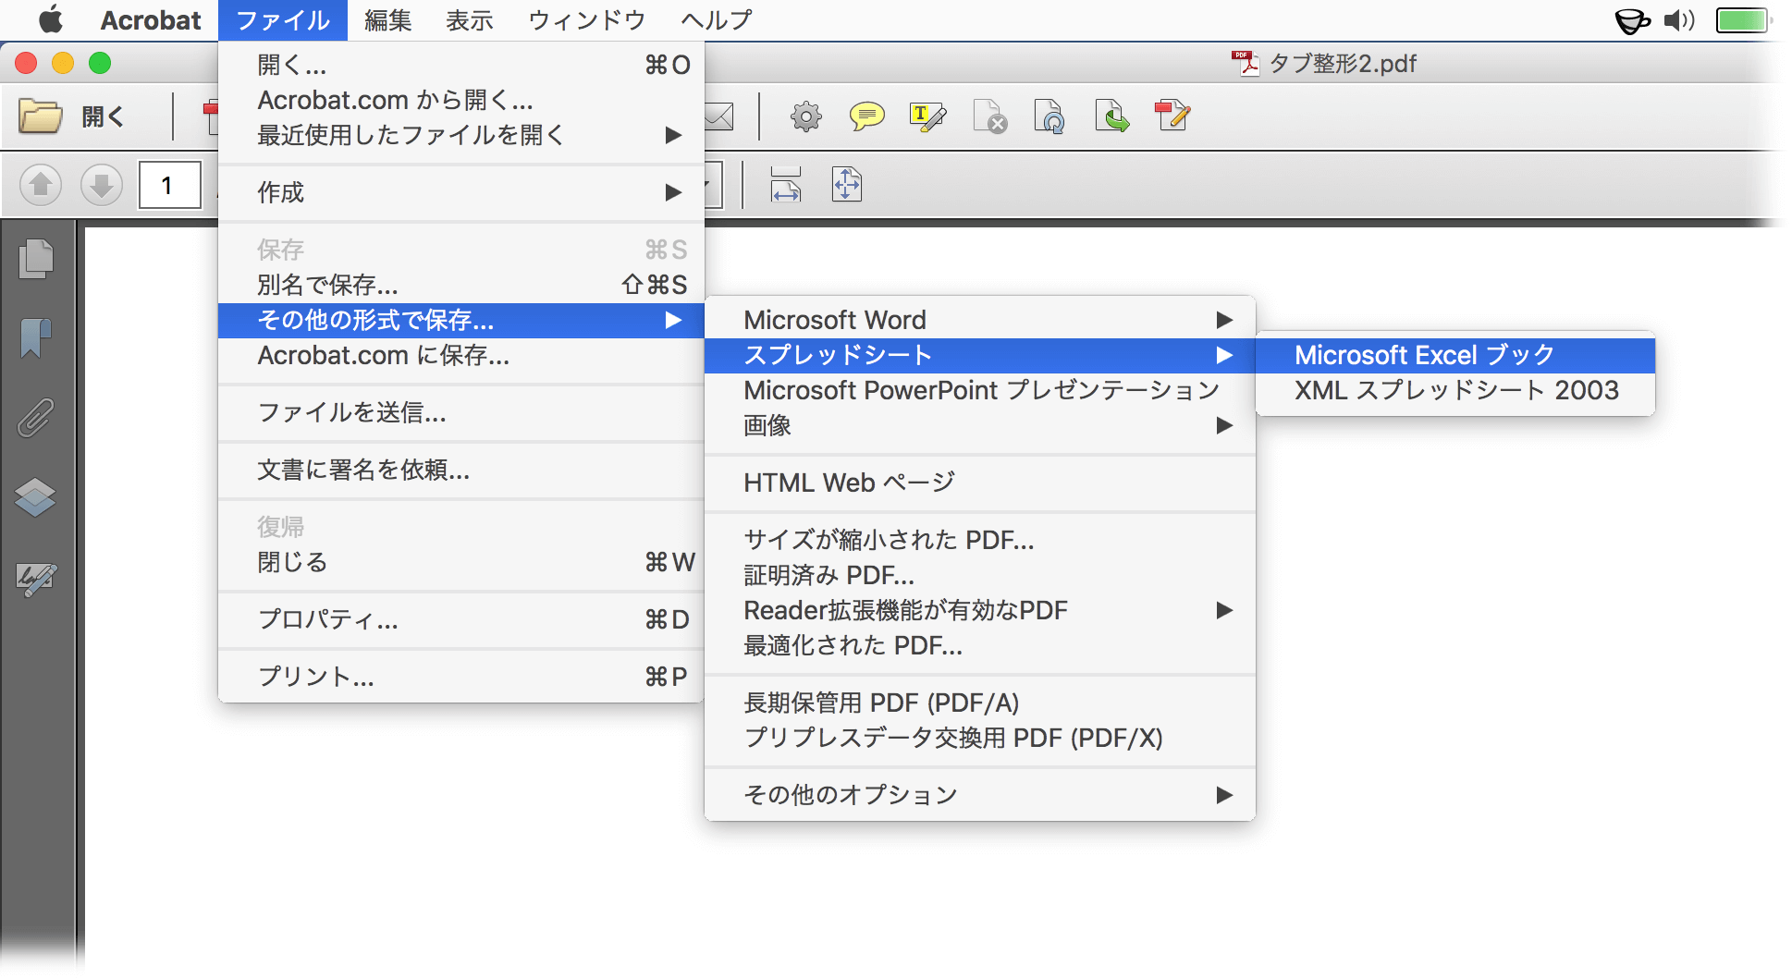Click the delete page icon
The image size is (1792, 978).
[x=989, y=117]
